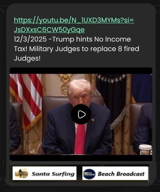
Task: Click the JsDXxsC6CW50yGqe link line
Action: point(49,30)
